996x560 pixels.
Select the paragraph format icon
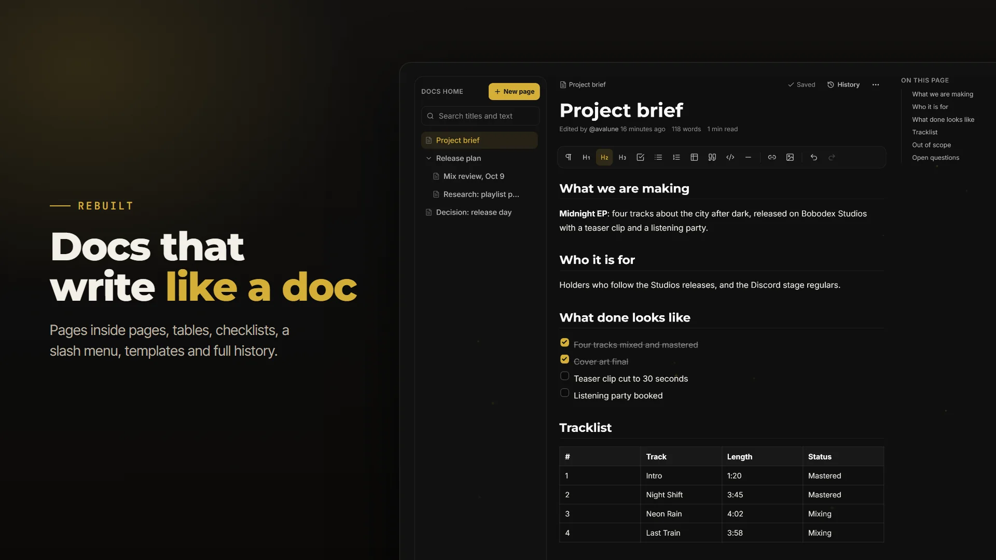pos(568,157)
